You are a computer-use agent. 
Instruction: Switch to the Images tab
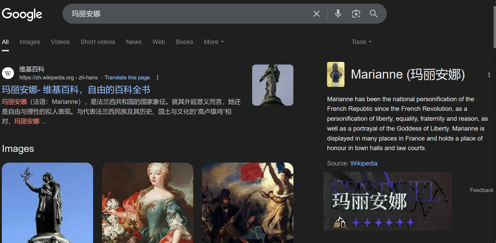(30, 42)
